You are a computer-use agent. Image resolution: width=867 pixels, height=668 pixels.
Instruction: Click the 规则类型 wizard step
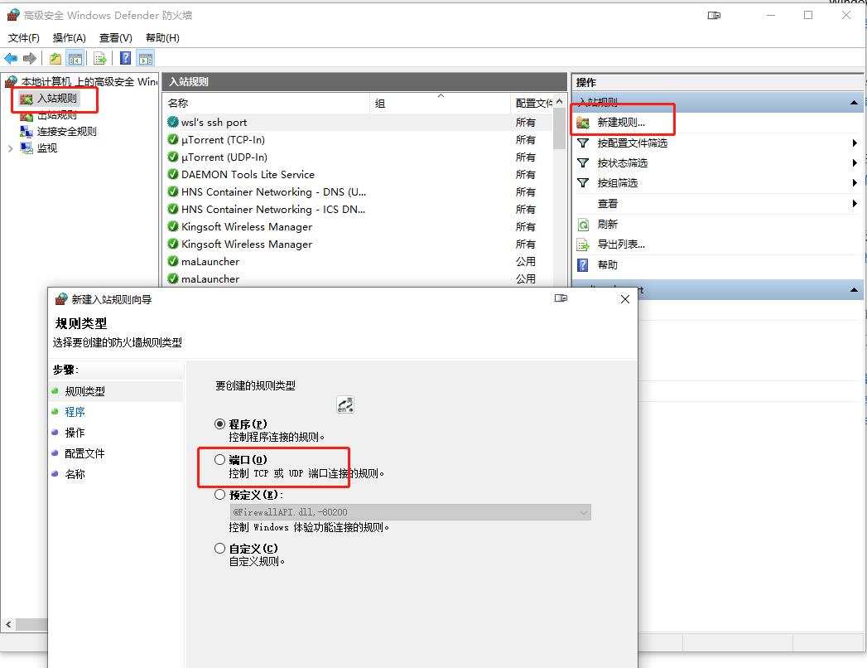84,391
